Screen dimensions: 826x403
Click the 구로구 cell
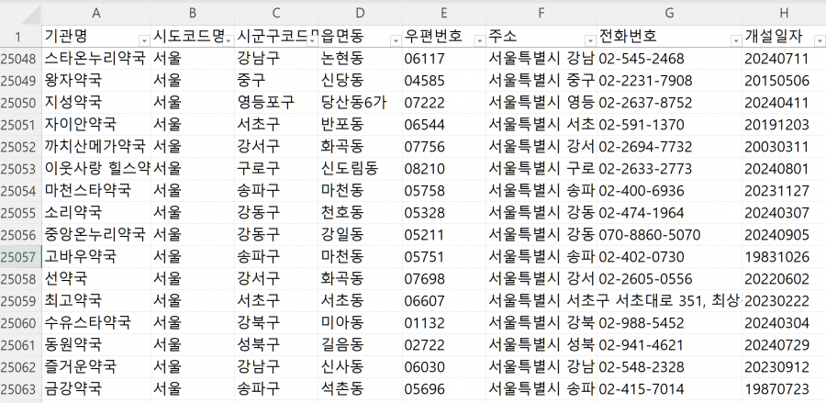tap(276, 169)
